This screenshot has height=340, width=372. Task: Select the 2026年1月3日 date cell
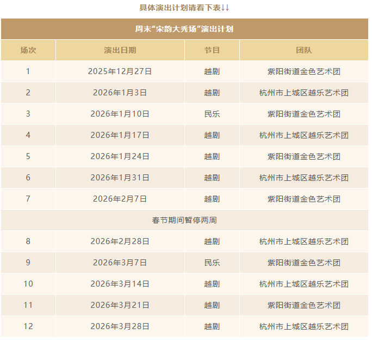[120, 93]
